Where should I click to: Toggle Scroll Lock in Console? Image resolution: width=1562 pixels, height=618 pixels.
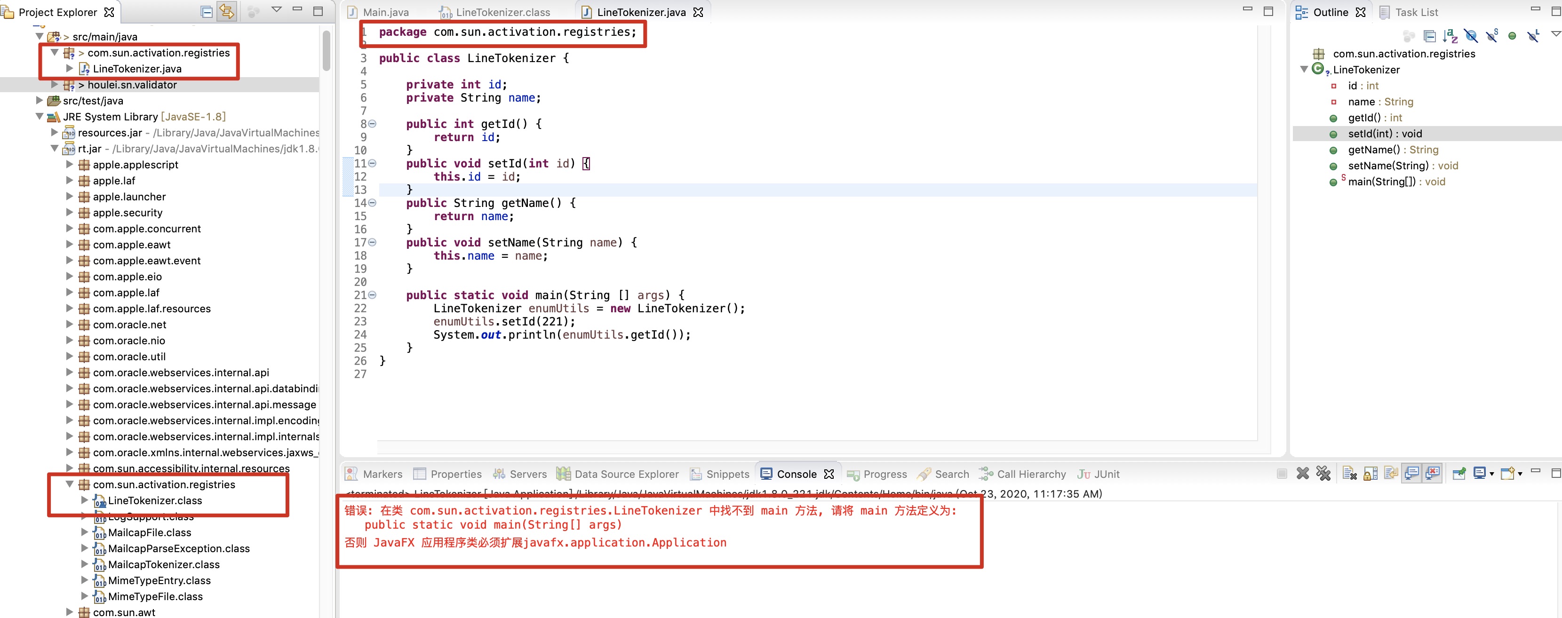coord(1371,474)
